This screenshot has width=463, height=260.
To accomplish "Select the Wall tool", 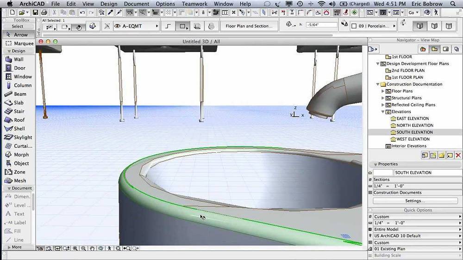I will (x=18, y=59).
